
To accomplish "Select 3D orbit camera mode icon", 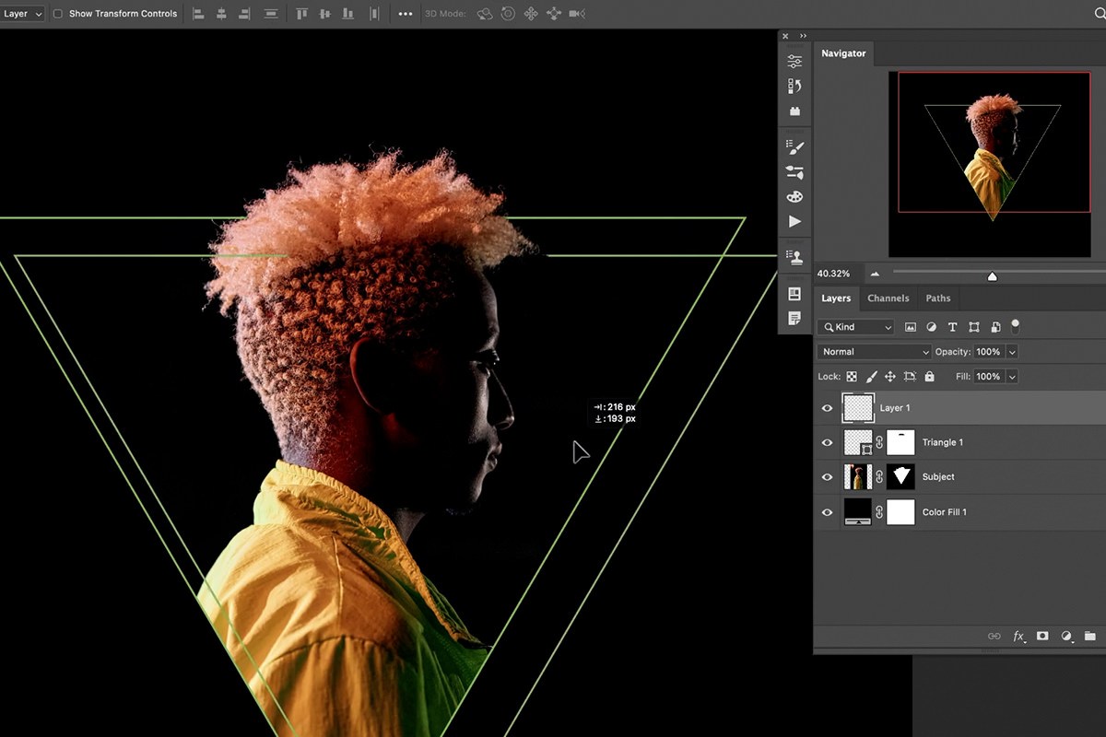I will pyautogui.click(x=485, y=14).
